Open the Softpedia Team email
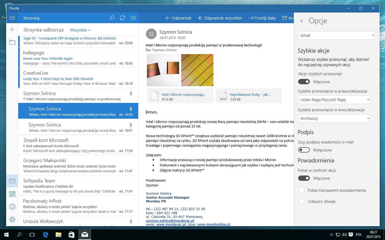This screenshot has height=240, width=385. [78, 186]
